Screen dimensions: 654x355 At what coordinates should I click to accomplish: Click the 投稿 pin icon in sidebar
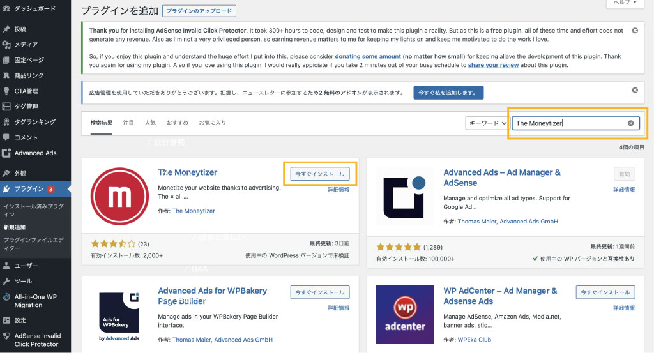[x=6, y=29]
